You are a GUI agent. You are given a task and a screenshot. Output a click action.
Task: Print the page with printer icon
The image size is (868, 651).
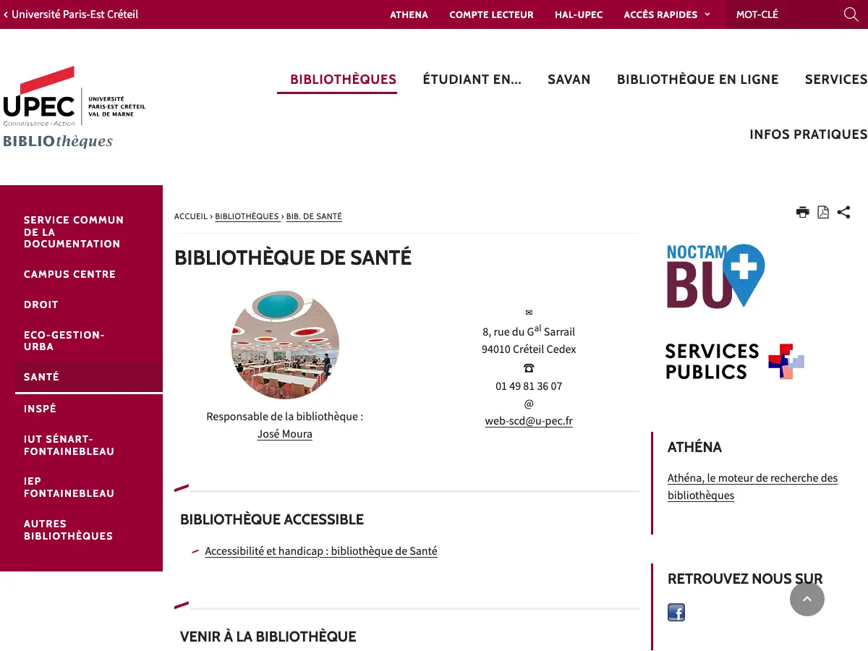[x=803, y=212]
